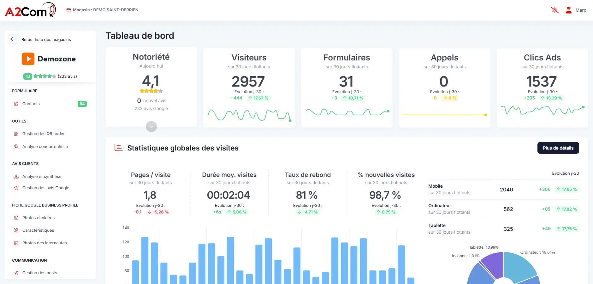
Task: Toggle the muted notifications bell
Action: point(554,10)
